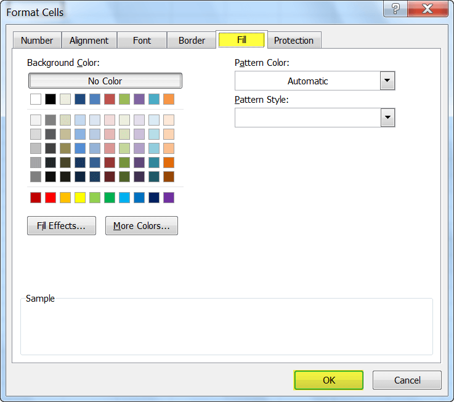
Task: Select the purple swatch in top row
Action: (139, 99)
